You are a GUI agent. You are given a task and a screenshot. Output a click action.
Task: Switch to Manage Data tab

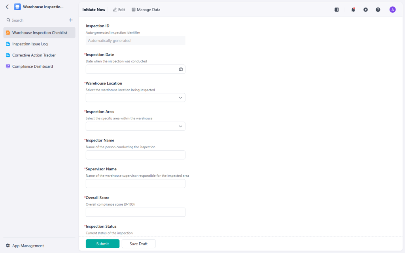click(146, 9)
